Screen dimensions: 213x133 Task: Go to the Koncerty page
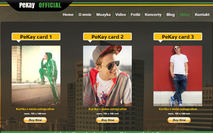[x=153, y=15]
